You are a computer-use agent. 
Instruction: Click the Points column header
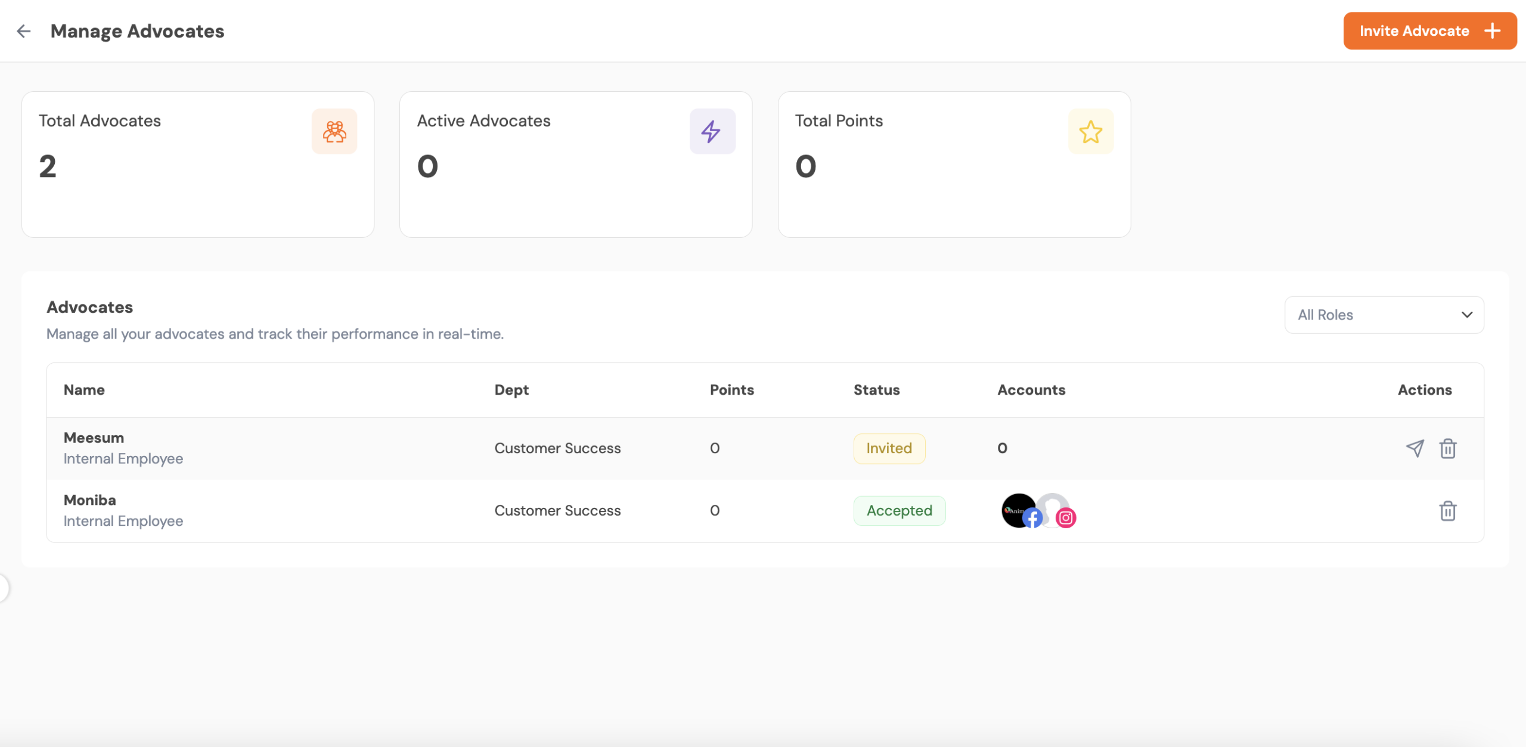[x=731, y=390]
